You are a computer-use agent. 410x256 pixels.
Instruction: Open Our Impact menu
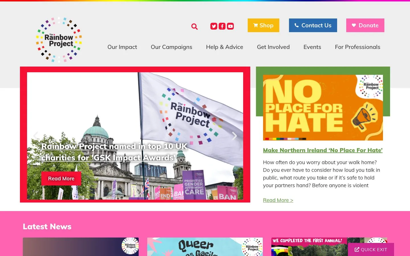(x=122, y=47)
